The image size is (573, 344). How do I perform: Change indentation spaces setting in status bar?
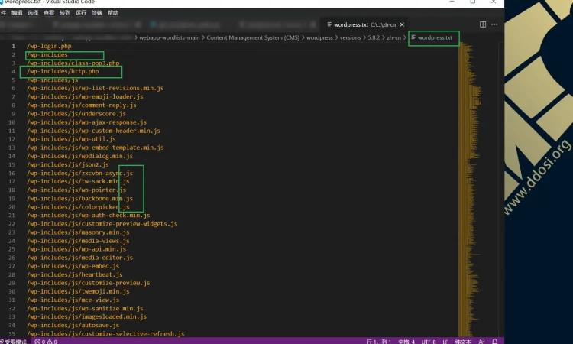(x=406, y=342)
